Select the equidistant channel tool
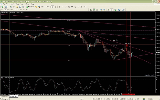 tap(69, 7)
